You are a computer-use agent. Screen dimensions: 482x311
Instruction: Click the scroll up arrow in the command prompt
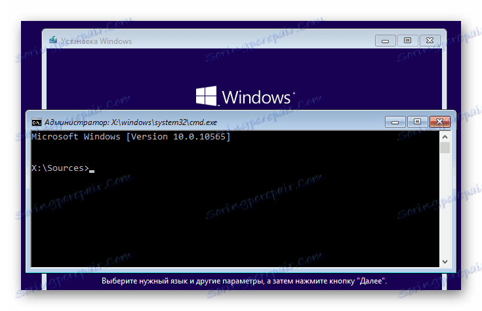point(445,137)
